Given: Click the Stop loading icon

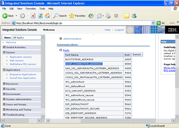Looking at the screenshot, I should click(x=33, y=16).
